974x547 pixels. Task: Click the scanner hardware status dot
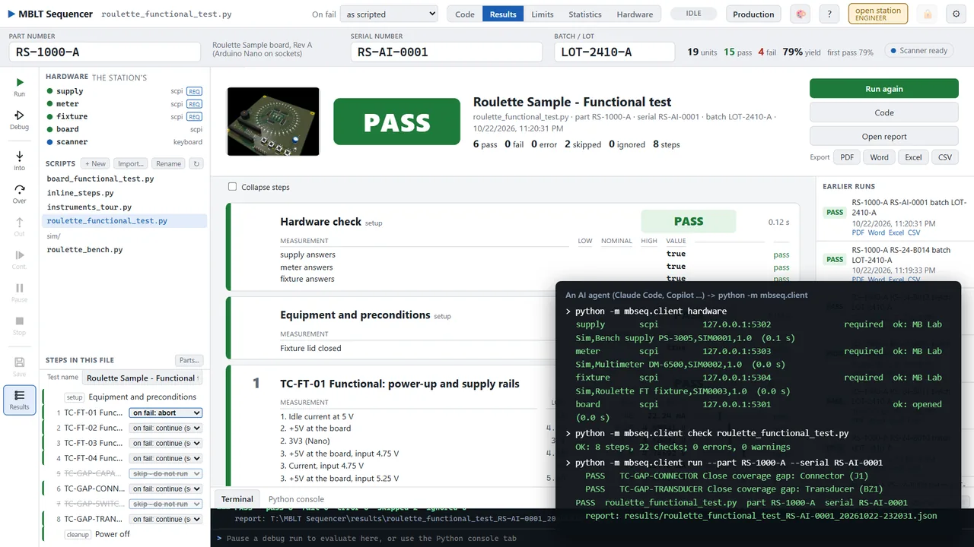point(50,142)
